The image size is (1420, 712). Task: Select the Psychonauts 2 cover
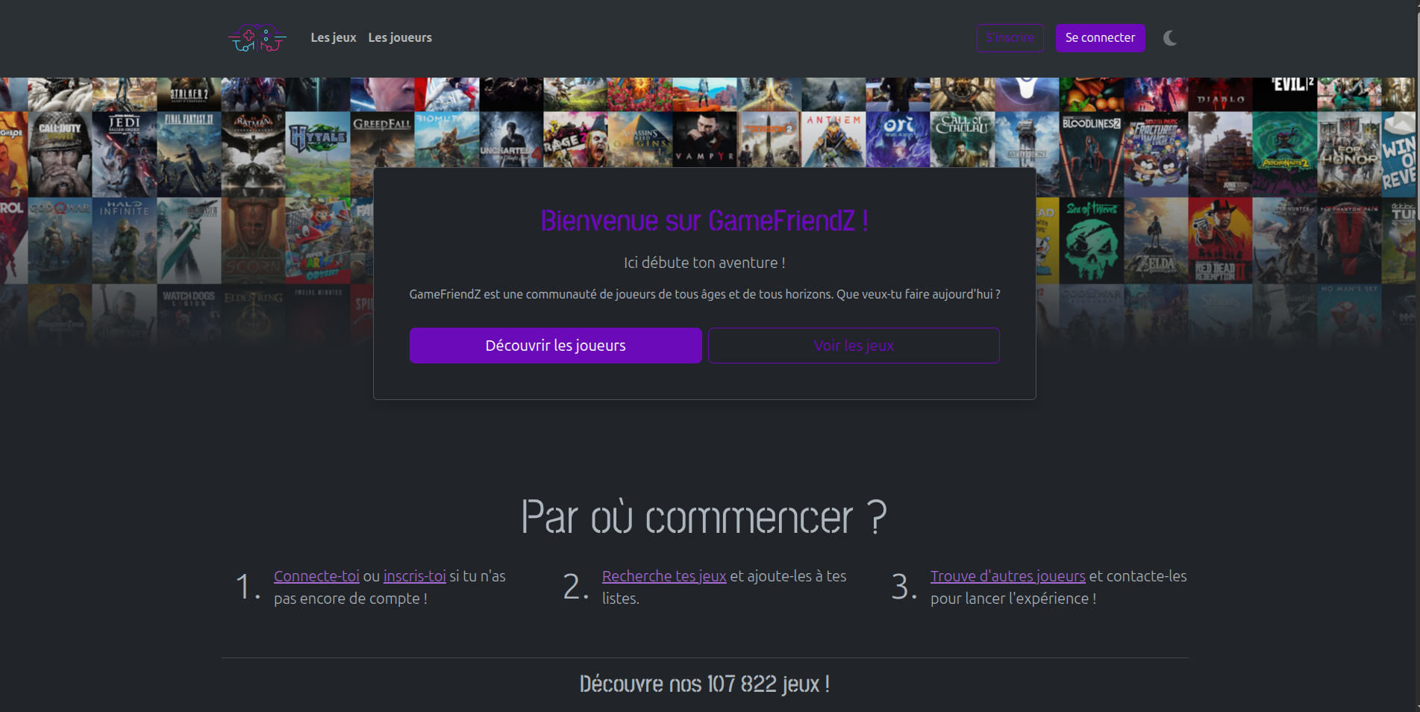(x=1285, y=154)
